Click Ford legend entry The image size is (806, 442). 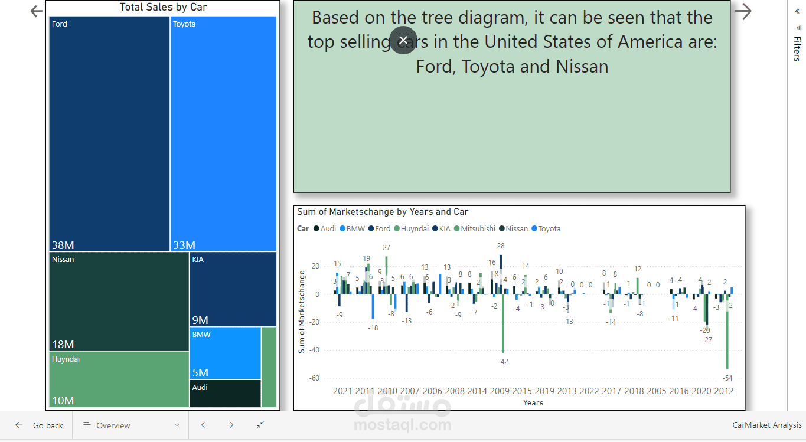379,229
